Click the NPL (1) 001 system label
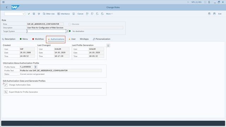226x127 pixels. click(x=196, y=2)
